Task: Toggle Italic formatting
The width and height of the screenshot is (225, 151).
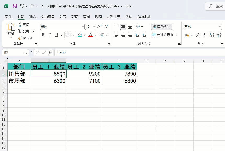Action: [x=50, y=35]
